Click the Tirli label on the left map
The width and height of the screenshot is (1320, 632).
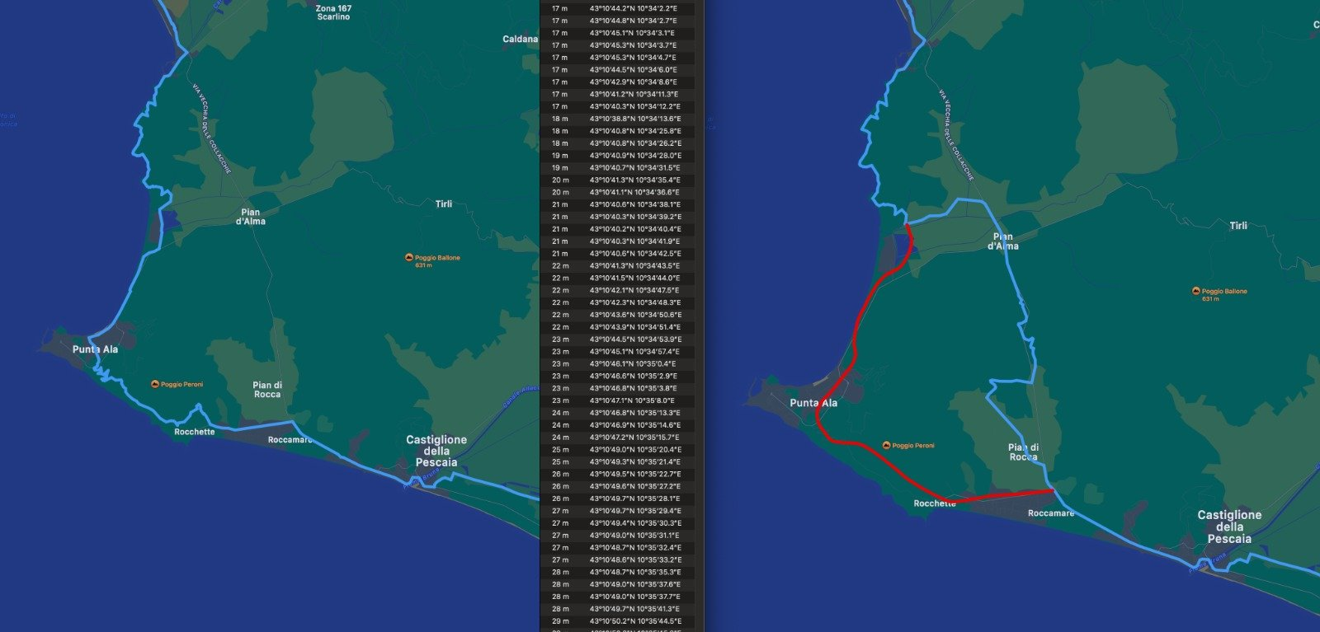pyautogui.click(x=444, y=204)
